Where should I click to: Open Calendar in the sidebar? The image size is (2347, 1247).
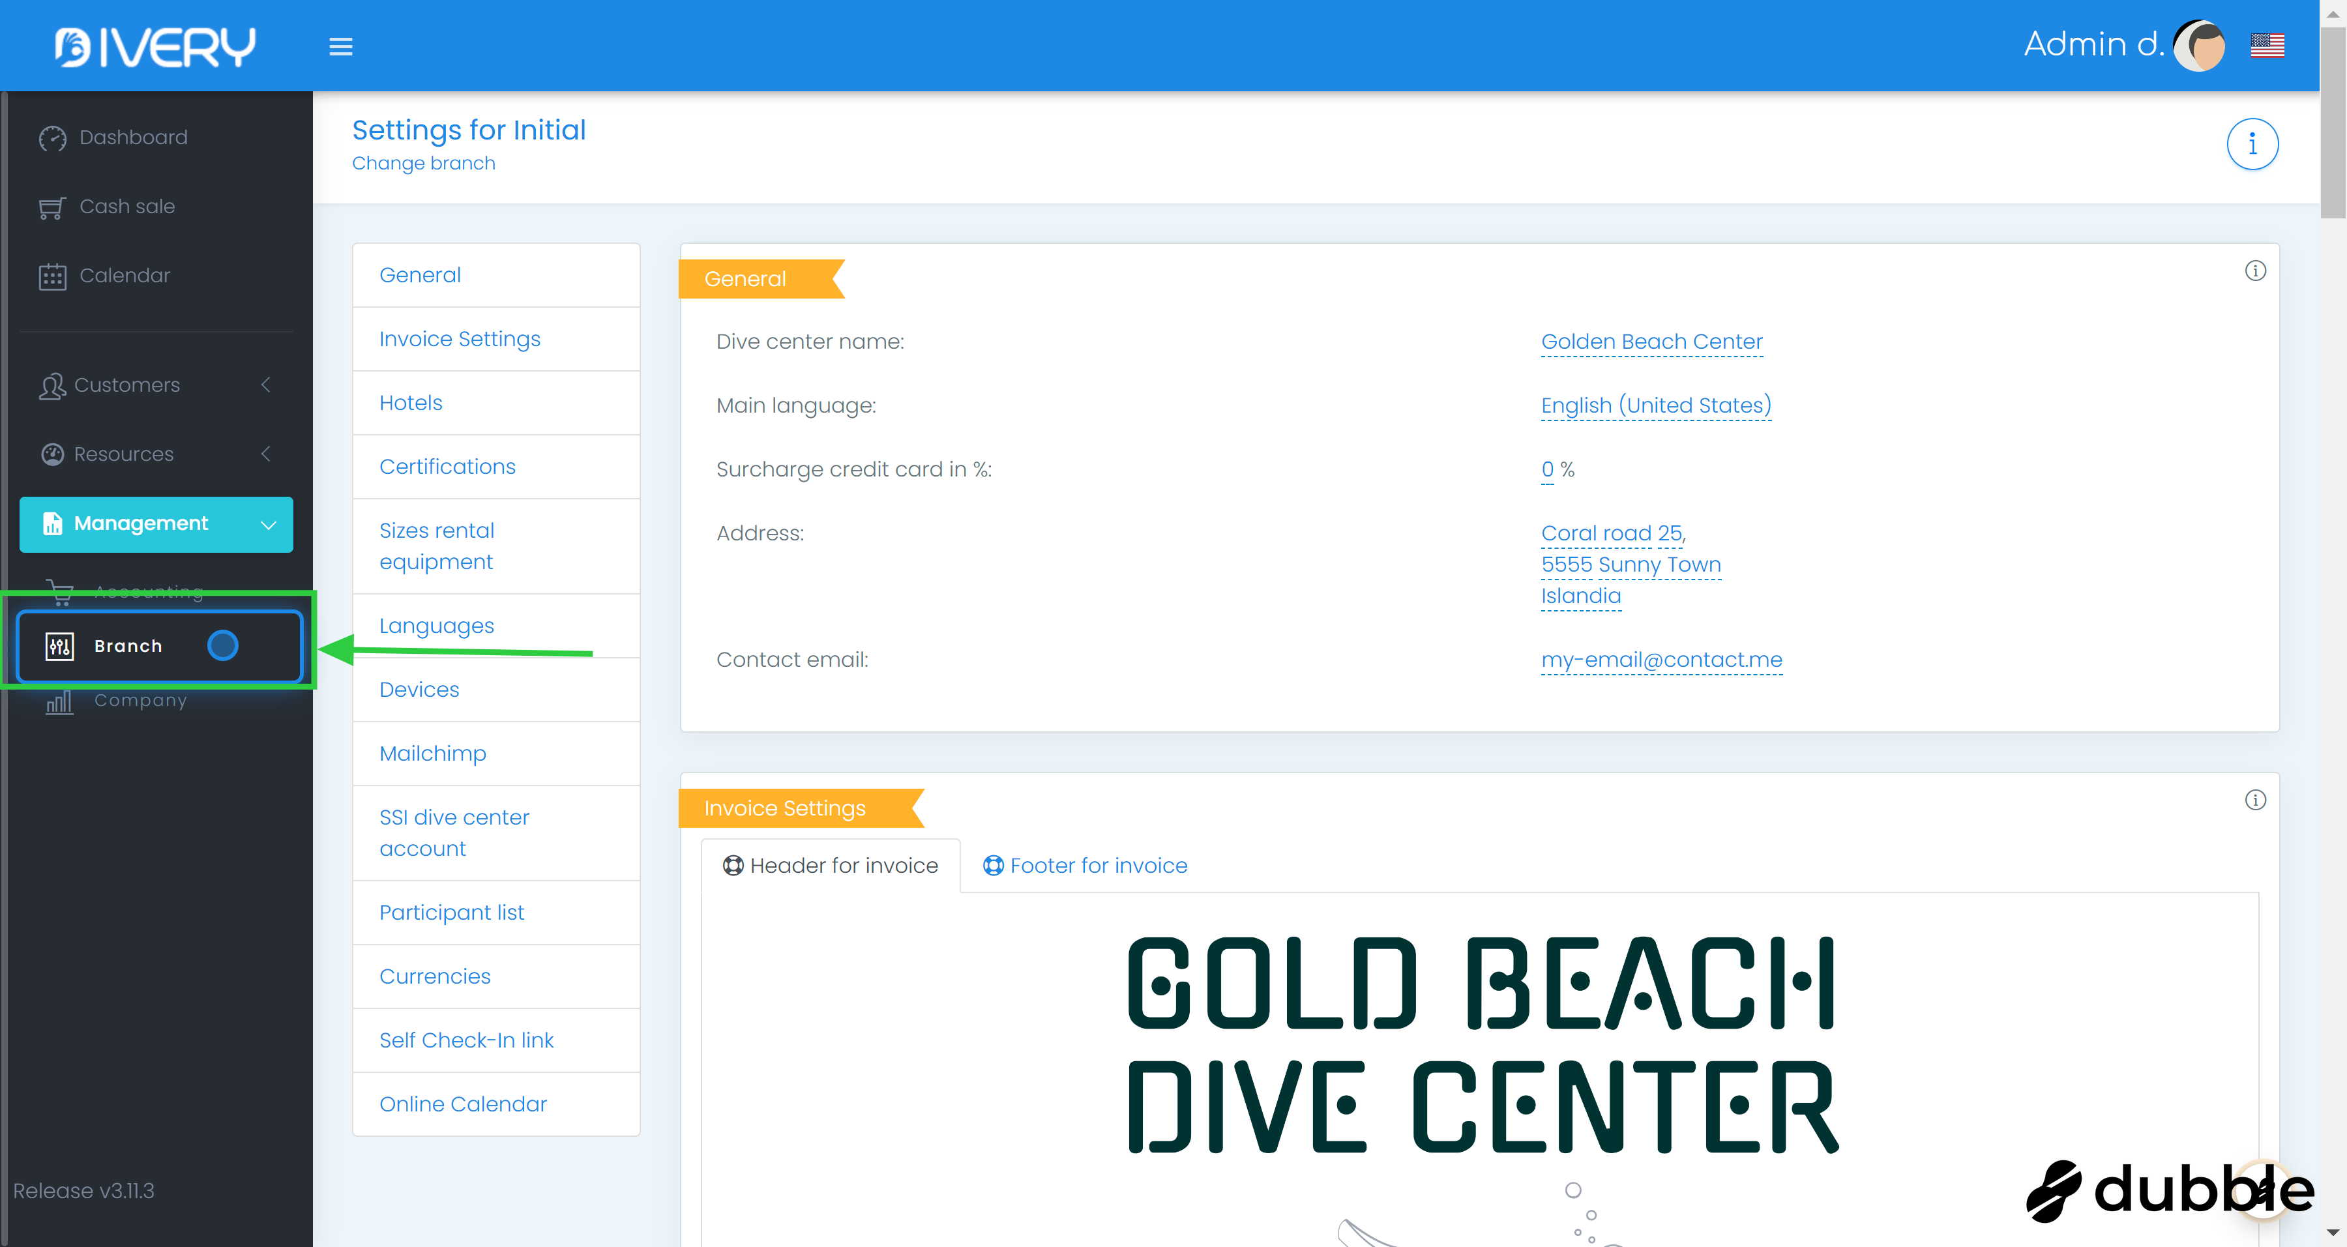[x=125, y=276]
